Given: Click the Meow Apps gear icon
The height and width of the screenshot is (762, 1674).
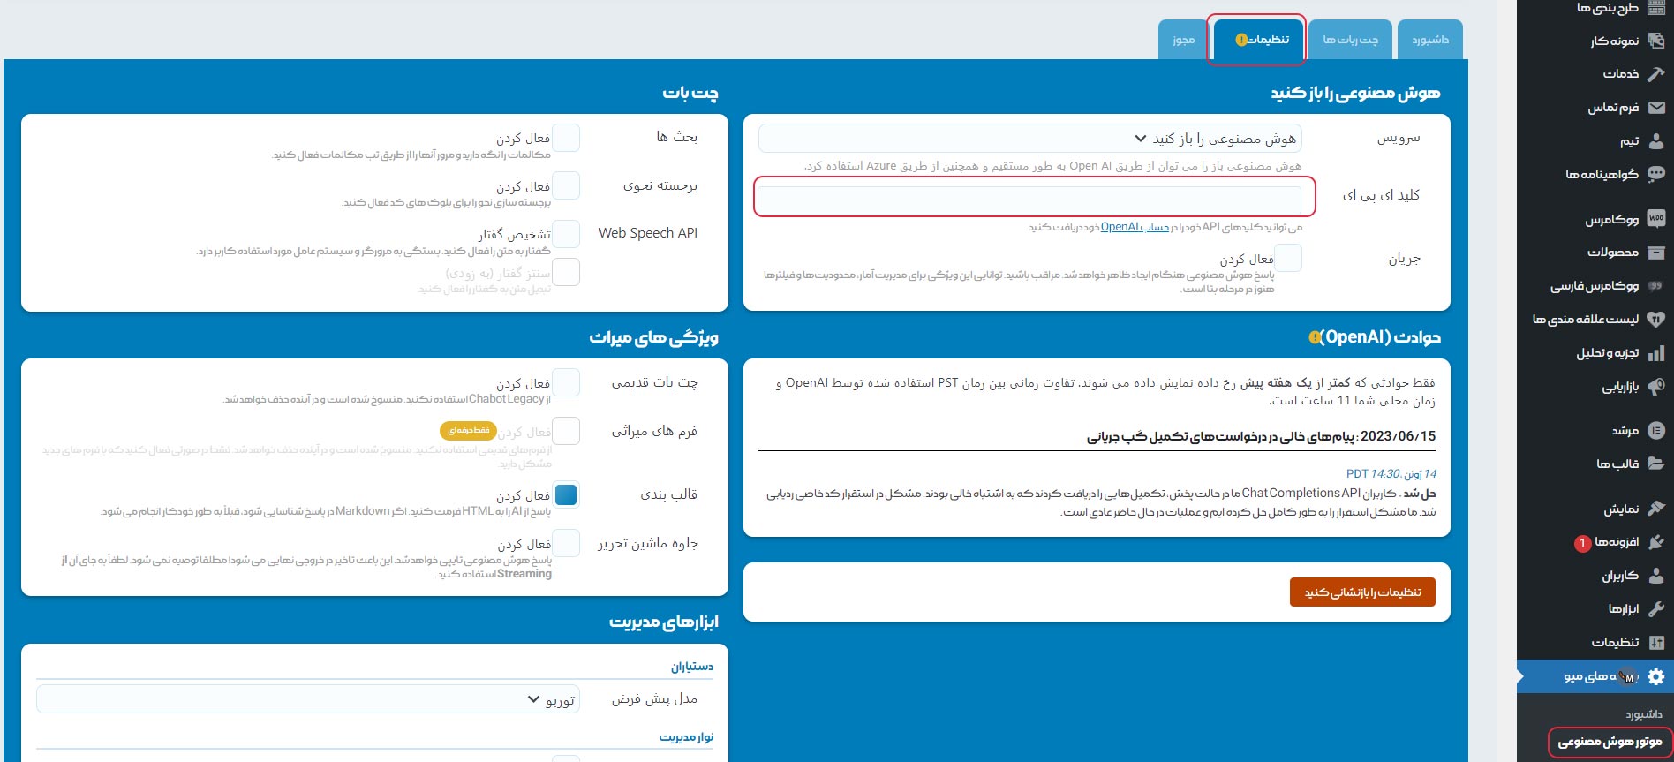Looking at the screenshot, I should tap(1656, 676).
